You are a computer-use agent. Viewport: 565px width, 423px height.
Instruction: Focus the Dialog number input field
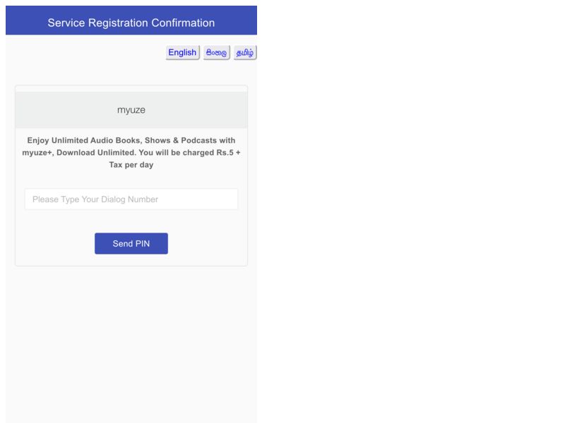point(131,200)
